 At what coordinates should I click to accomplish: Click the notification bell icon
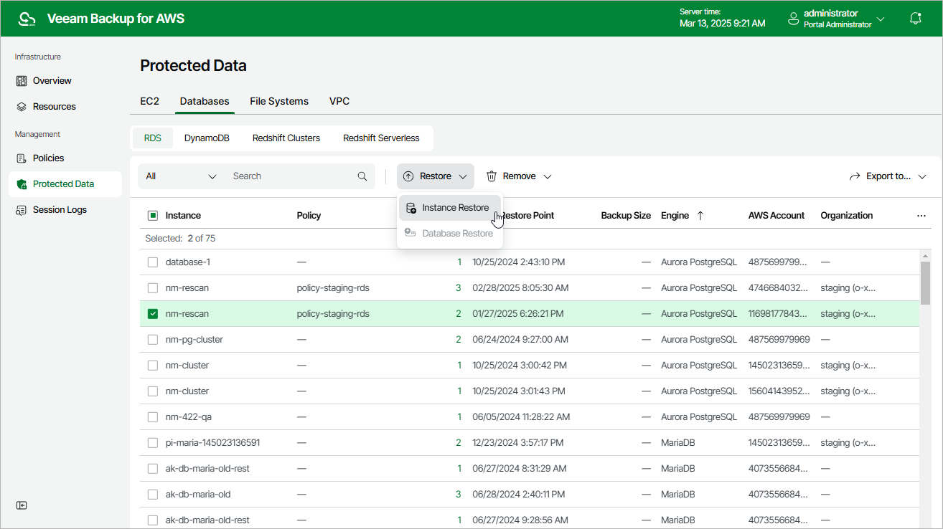coord(915,19)
